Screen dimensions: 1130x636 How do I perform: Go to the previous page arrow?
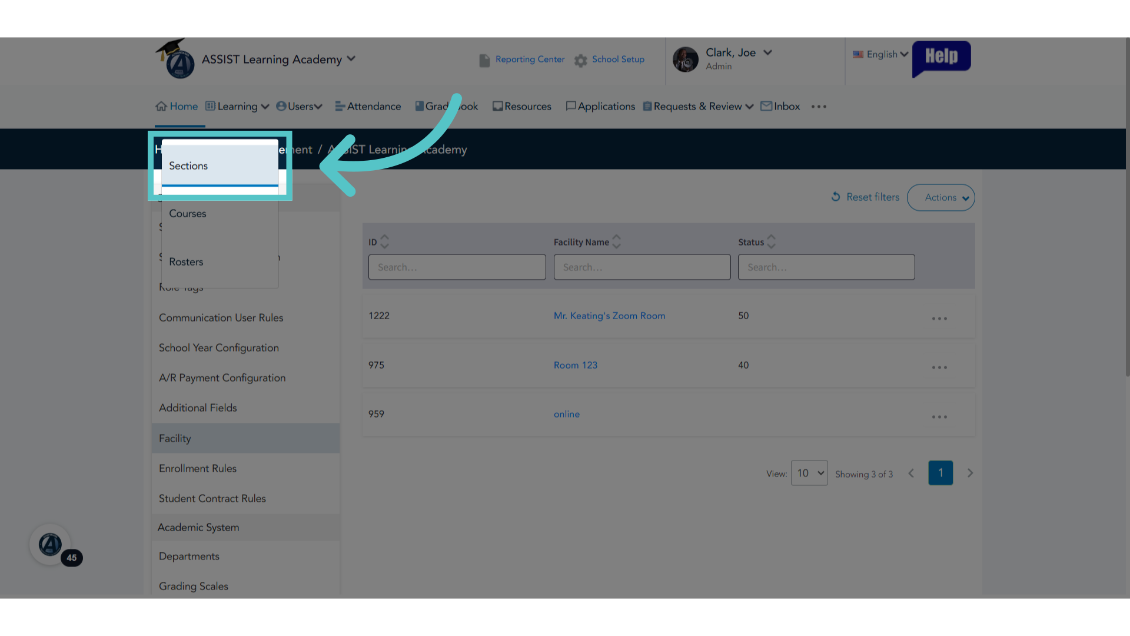(911, 473)
